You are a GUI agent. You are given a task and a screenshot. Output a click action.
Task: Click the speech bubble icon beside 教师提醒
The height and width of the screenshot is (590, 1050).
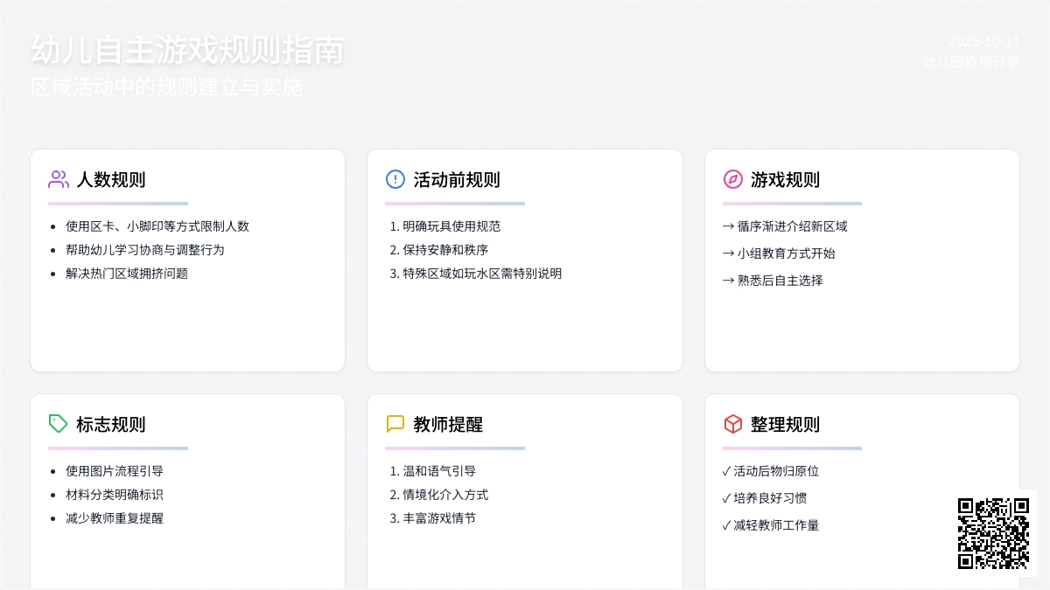click(395, 424)
